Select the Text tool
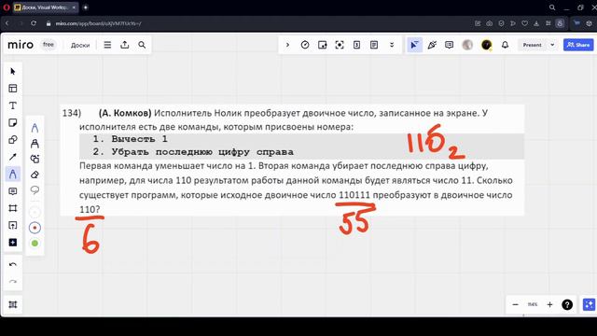597x336 pixels. click(x=13, y=105)
